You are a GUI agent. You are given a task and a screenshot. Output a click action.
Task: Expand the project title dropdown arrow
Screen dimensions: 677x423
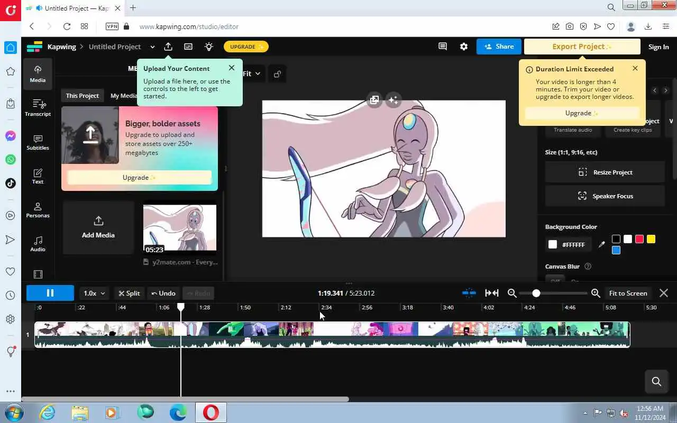(x=152, y=47)
